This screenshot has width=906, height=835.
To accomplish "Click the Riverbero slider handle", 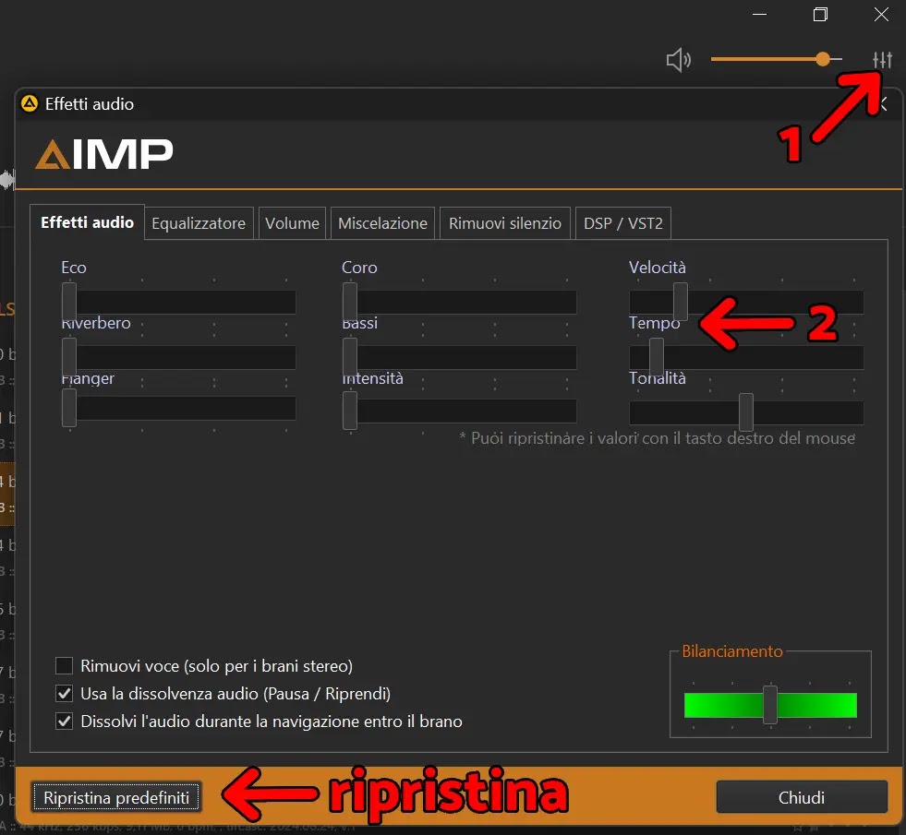I will click(69, 357).
